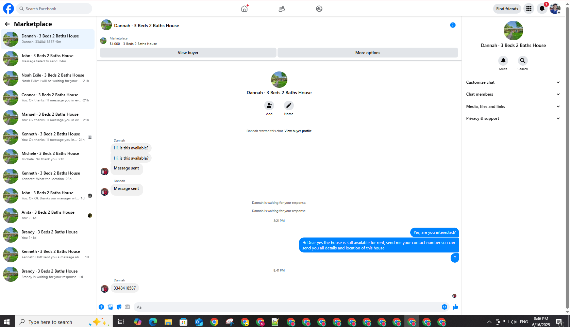This screenshot has height=327, width=570.
Task: Open Kenneth's "What the location" chat
Action: 48,176
